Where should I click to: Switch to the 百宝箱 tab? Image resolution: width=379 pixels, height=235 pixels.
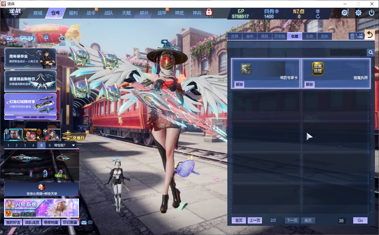280,36
